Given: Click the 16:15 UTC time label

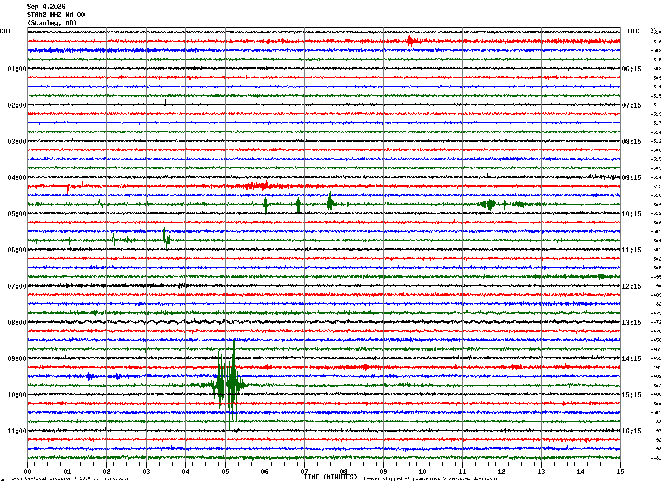Looking at the screenshot, I should coord(632,431).
